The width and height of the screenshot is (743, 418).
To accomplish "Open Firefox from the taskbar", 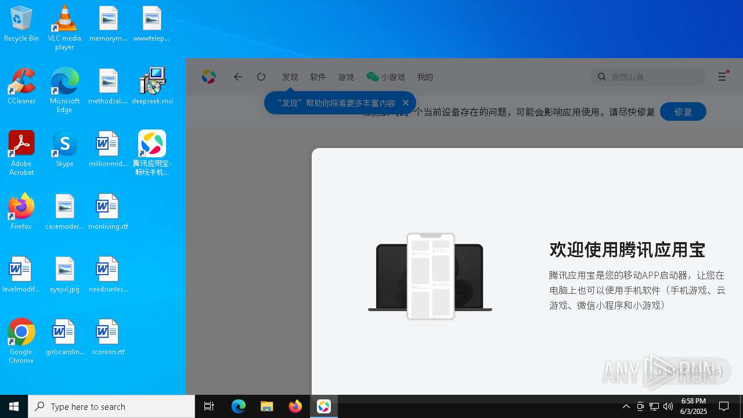I will coord(295,406).
